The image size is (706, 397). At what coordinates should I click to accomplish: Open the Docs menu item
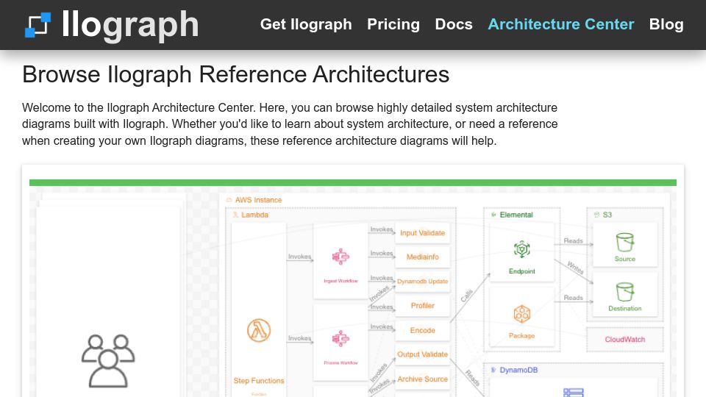454,24
